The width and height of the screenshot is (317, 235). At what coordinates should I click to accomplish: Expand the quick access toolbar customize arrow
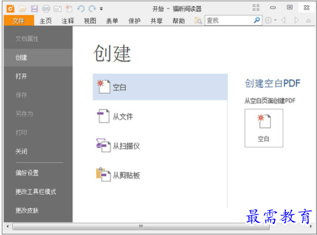101,9
